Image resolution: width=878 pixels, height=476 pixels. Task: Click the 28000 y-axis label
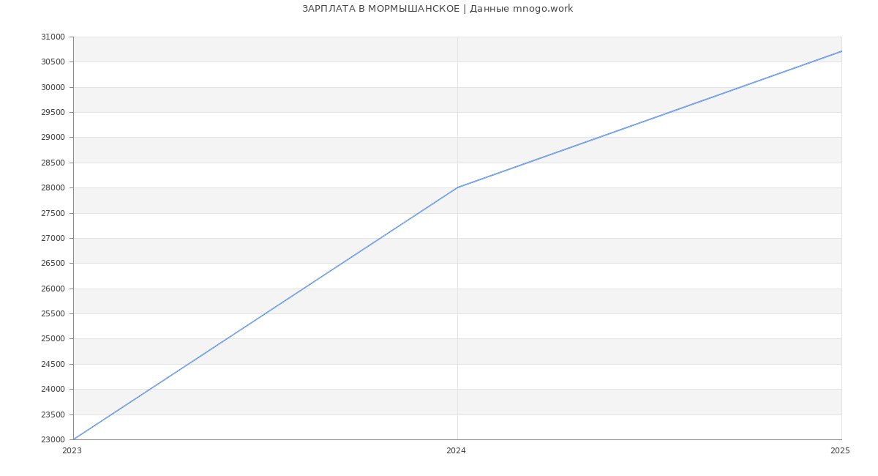53,187
